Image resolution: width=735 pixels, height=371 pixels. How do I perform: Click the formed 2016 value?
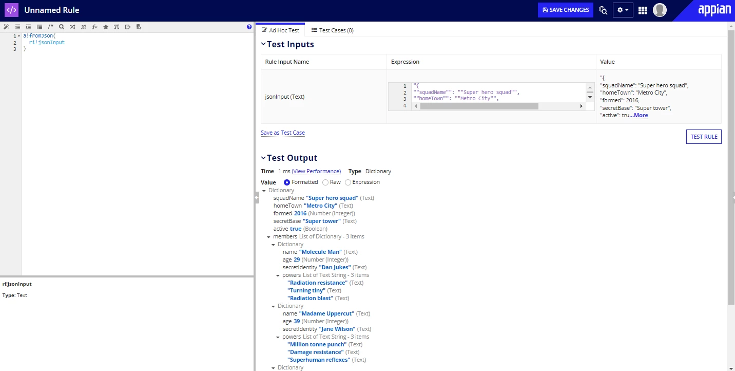tap(300, 213)
